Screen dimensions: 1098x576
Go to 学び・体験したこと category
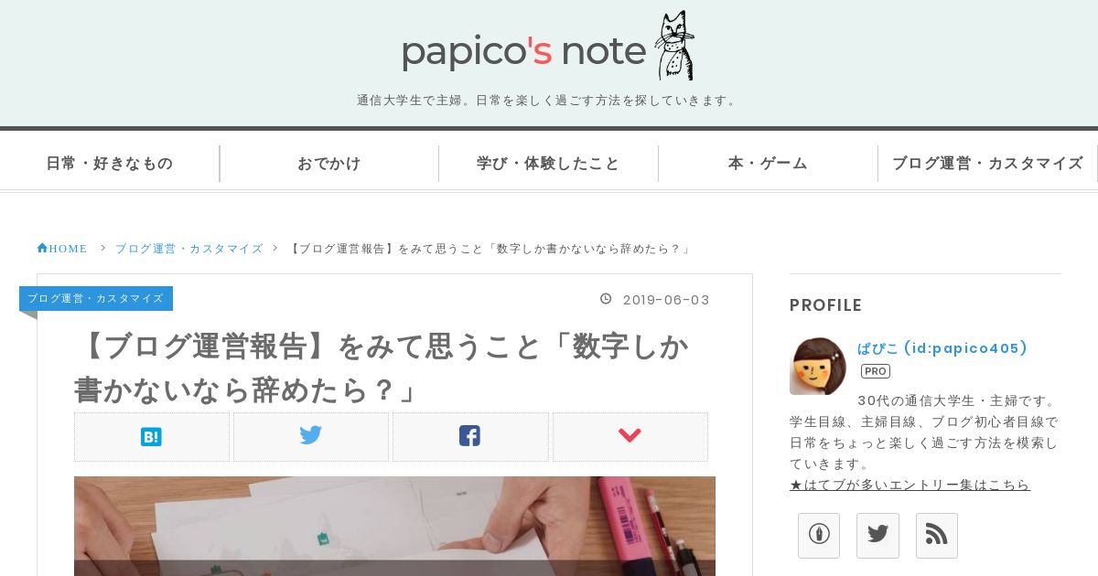[x=548, y=164]
